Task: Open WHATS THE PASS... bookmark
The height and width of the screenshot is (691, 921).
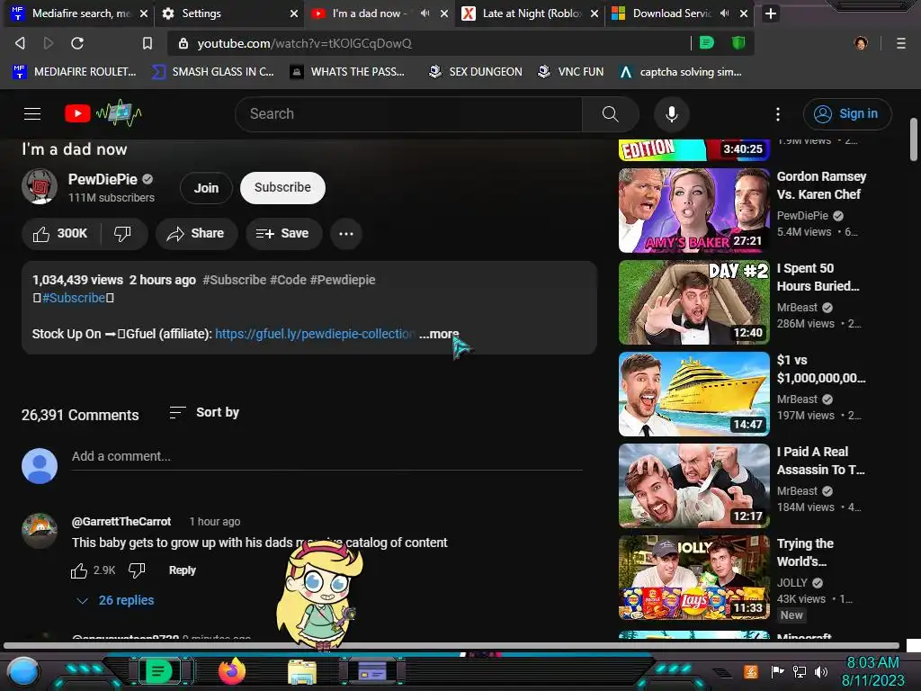Action: click(x=348, y=72)
